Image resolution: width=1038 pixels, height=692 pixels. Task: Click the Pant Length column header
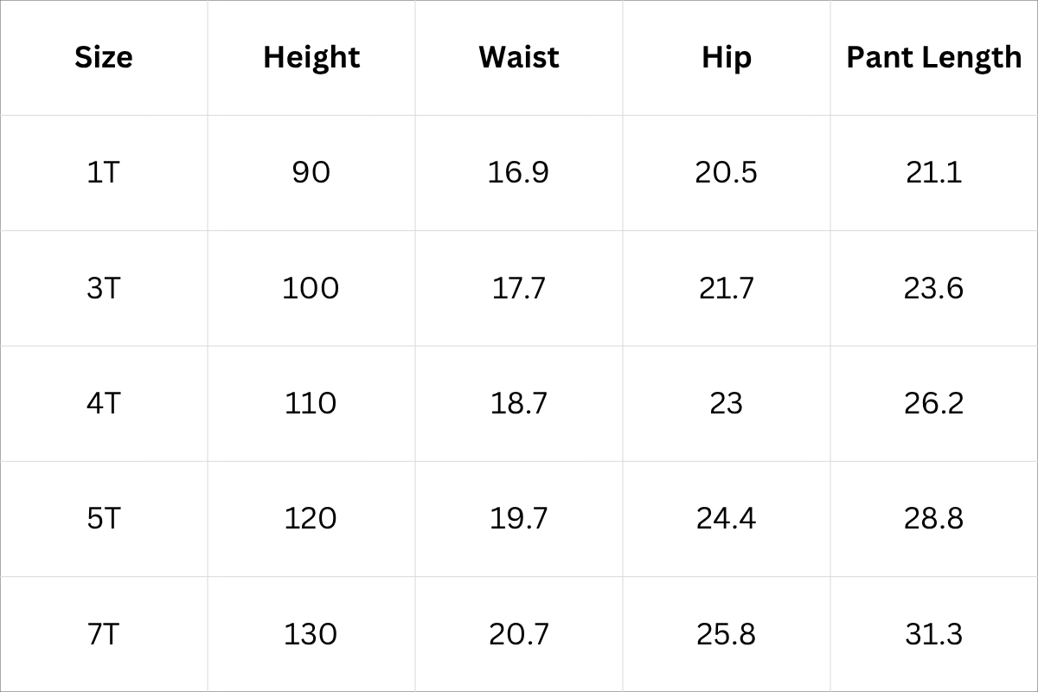pyautogui.click(x=934, y=57)
